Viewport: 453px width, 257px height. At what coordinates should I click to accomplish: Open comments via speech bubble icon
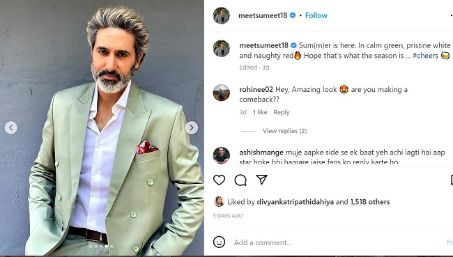point(240,180)
